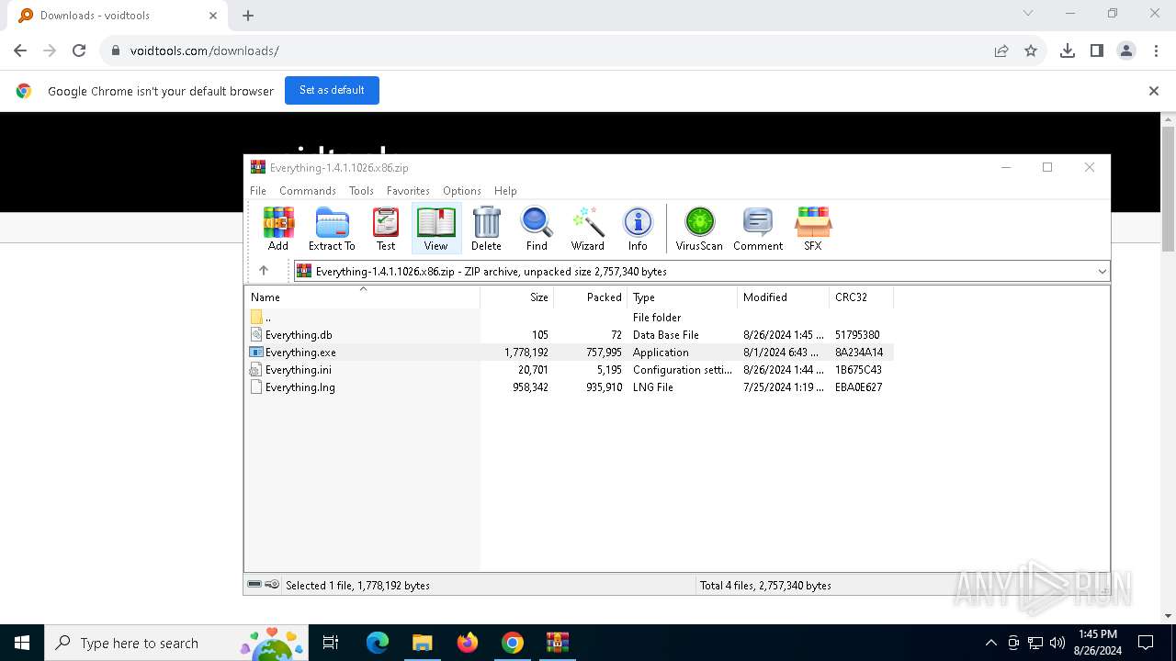The image size is (1176, 661).
Task: Click the View toolbar icon
Action: coord(436,229)
